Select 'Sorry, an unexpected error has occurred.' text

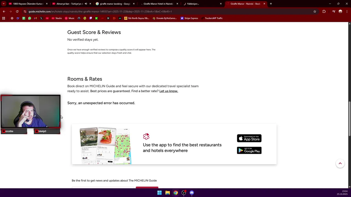point(101,103)
